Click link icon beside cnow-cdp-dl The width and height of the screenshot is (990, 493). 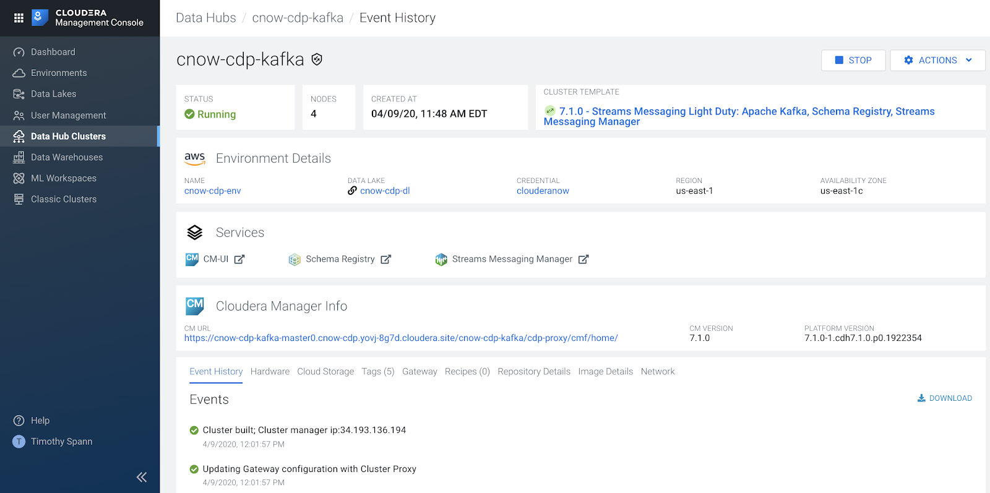click(x=352, y=191)
